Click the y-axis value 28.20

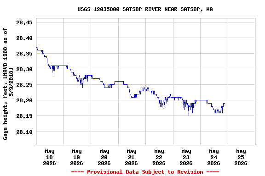pyautogui.click(x=24, y=100)
